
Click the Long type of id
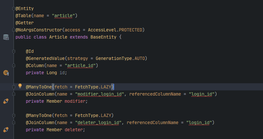pos(52,73)
